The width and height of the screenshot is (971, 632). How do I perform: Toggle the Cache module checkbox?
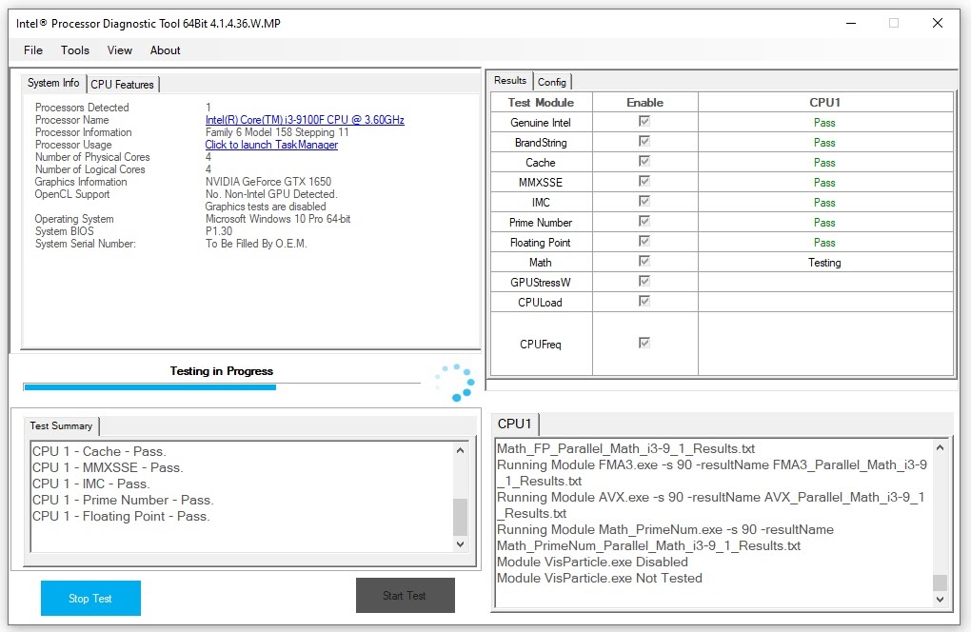pos(644,162)
